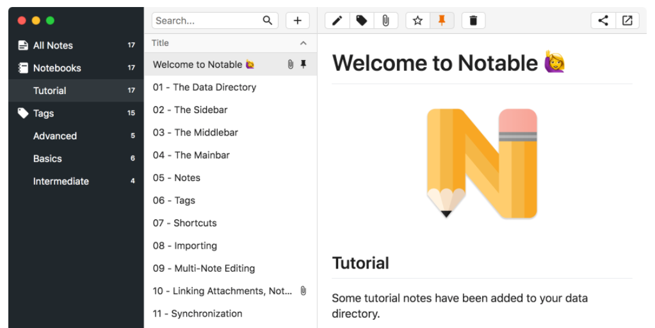Toggle the orange pin icon
The image size is (655, 328).
[x=442, y=20]
